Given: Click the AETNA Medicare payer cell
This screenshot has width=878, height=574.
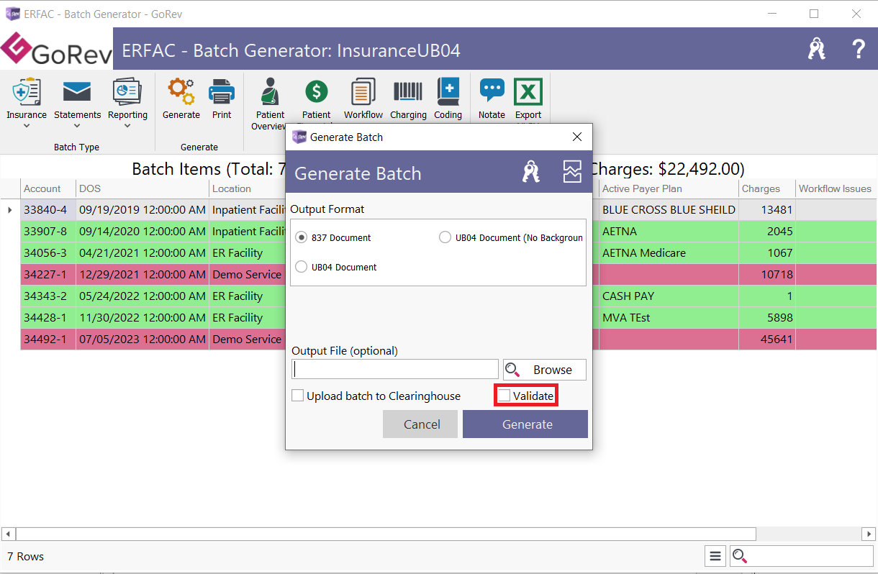Looking at the screenshot, I should [669, 253].
